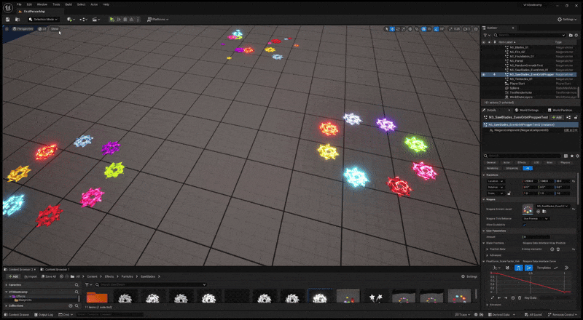Toggle rotation angle snapping in viewport toolbar
This screenshot has width=583, height=320.
[436, 29]
